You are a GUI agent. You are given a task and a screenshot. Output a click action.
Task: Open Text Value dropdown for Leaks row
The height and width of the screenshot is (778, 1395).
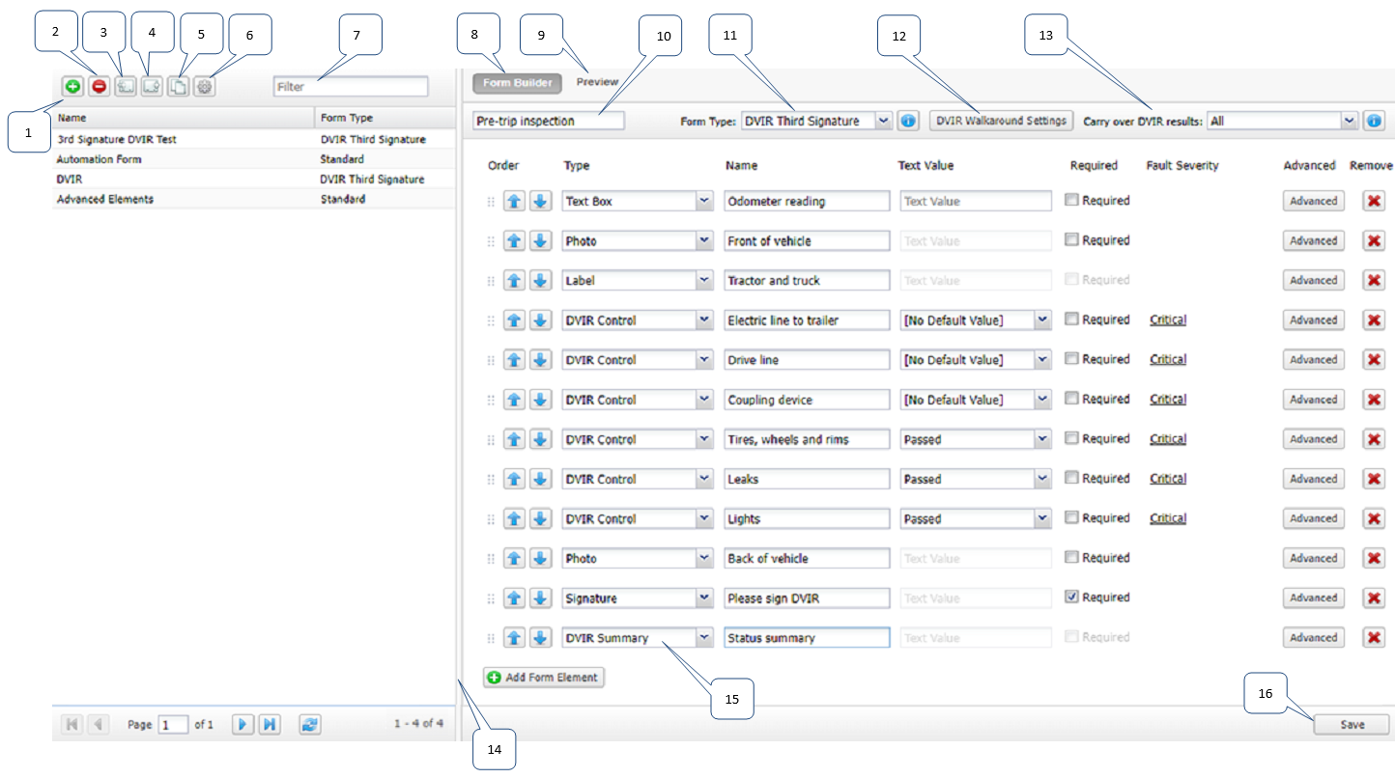(x=1042, y=479)
